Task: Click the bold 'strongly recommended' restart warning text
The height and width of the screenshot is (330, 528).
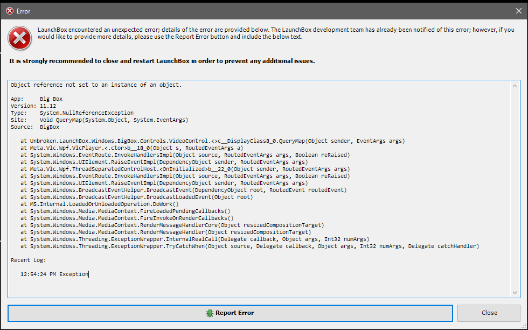Action: coord(162,61)
